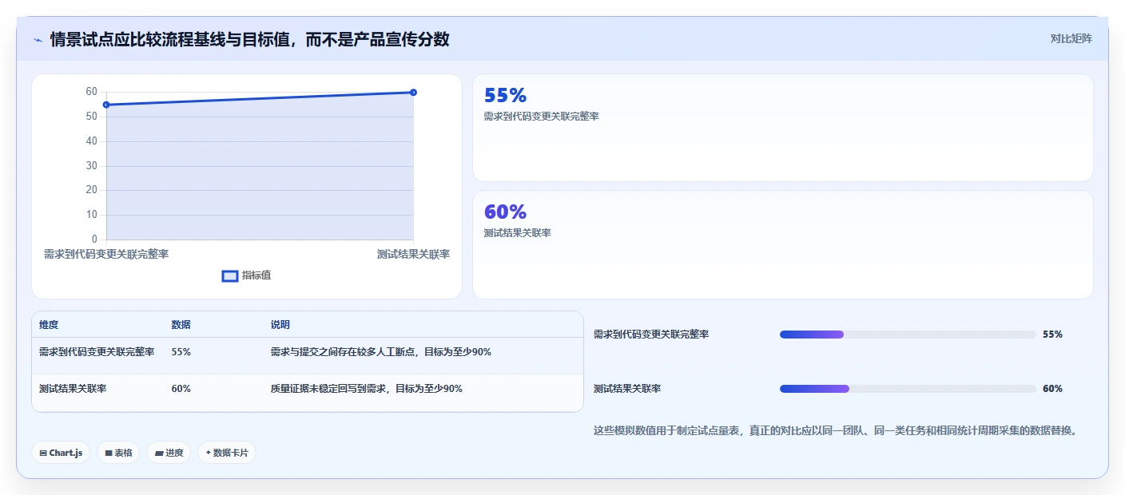This screenshot has height=495, width=1125.
Task: Toggle the 指标值 legend swatch in chart
Action: click(x=230, y=275)
